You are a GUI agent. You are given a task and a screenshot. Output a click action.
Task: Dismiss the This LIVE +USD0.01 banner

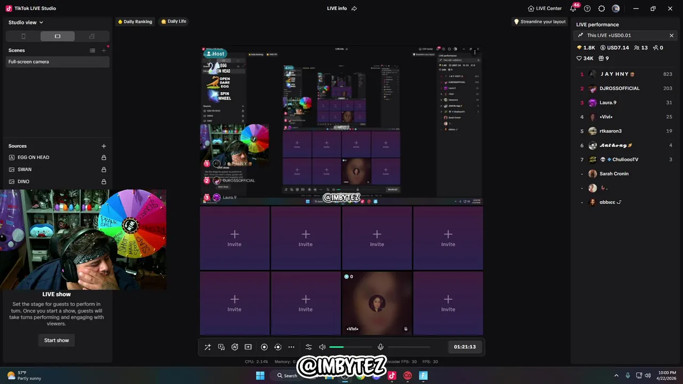(671, 35)
